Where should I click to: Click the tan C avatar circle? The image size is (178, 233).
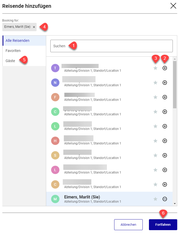pyautogui.click(x=55, y=184)
